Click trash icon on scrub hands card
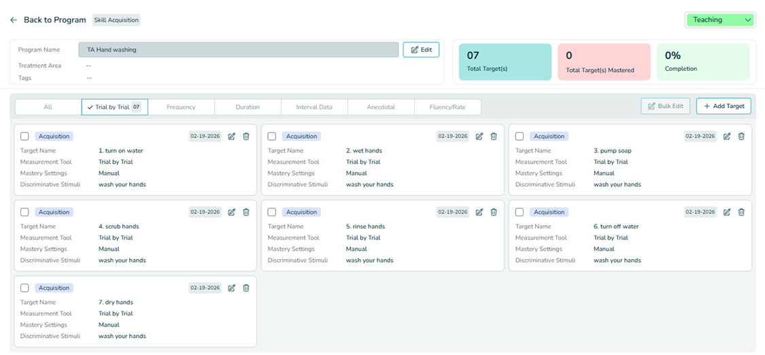 coord(246,212)
